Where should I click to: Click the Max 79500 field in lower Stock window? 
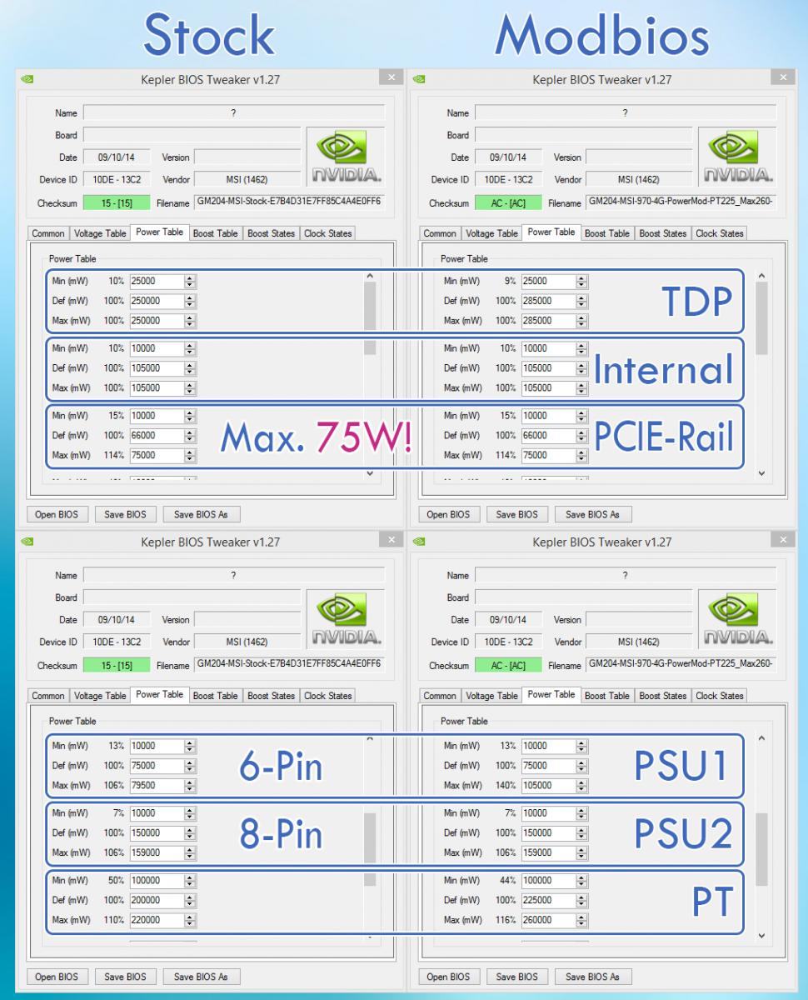tap(157, 785)
